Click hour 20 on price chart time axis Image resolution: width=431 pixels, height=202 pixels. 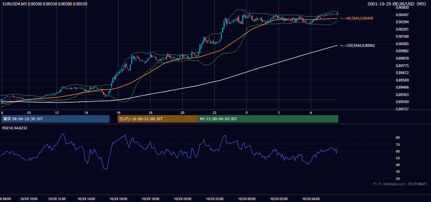pyautogui.click(x=182, y=112)
